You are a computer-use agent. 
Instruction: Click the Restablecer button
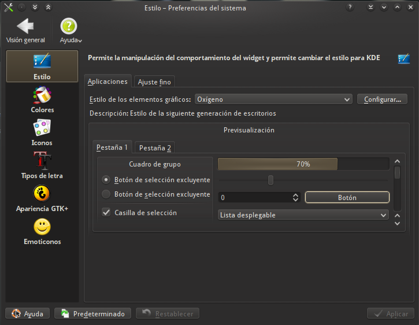click(x=168, y=313)
